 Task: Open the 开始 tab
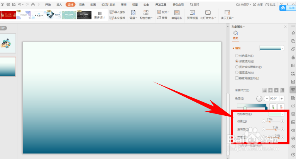click(48, 5)
